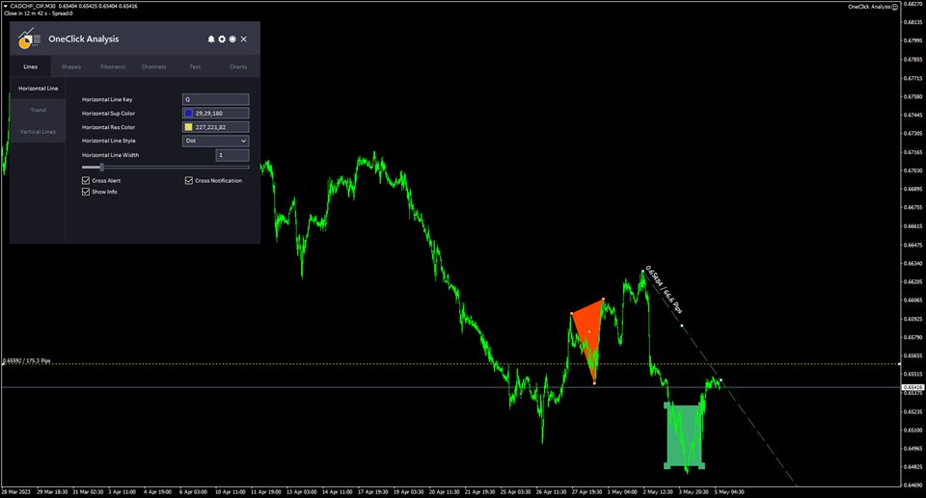Open the Charts tab
This screenshot has width=926, height=498.
238,66
